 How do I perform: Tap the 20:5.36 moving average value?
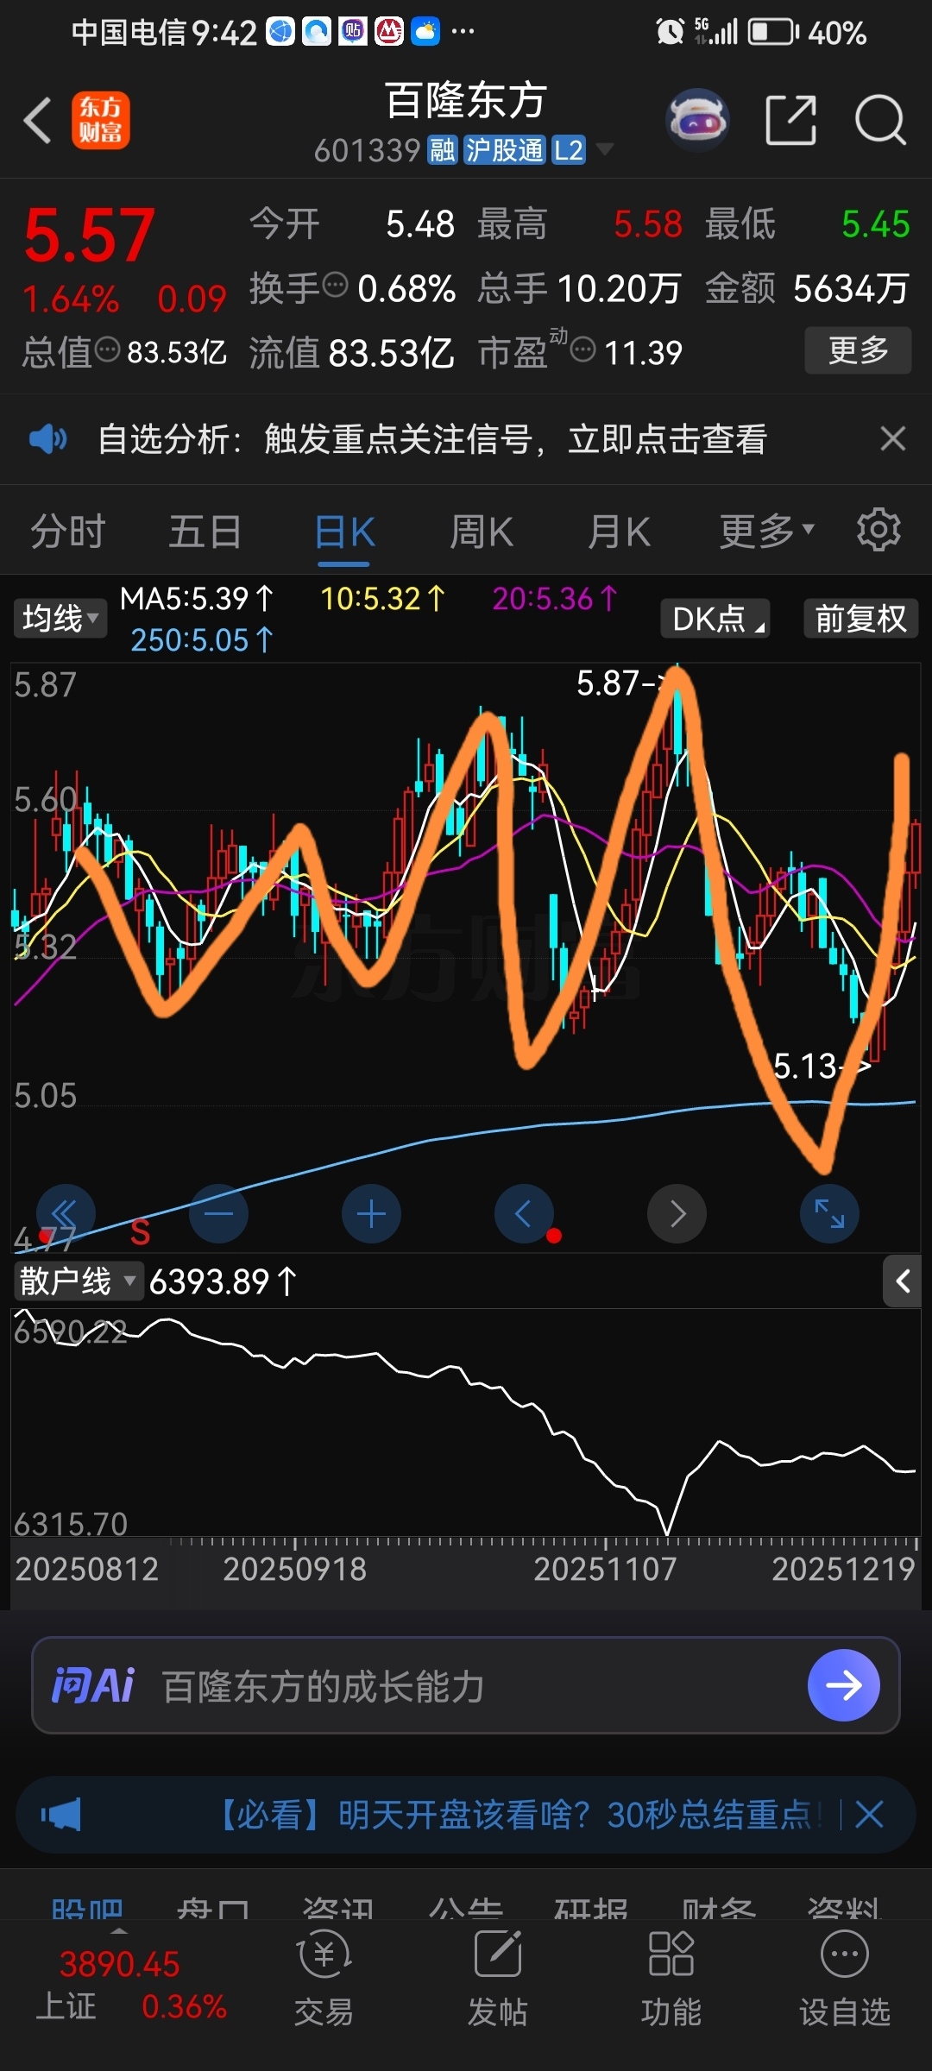(555, 599)
